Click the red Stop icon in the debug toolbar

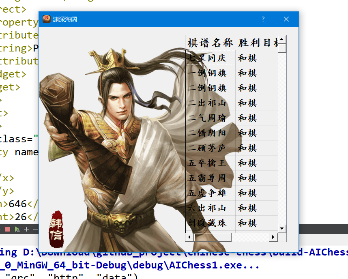[8, 229]
